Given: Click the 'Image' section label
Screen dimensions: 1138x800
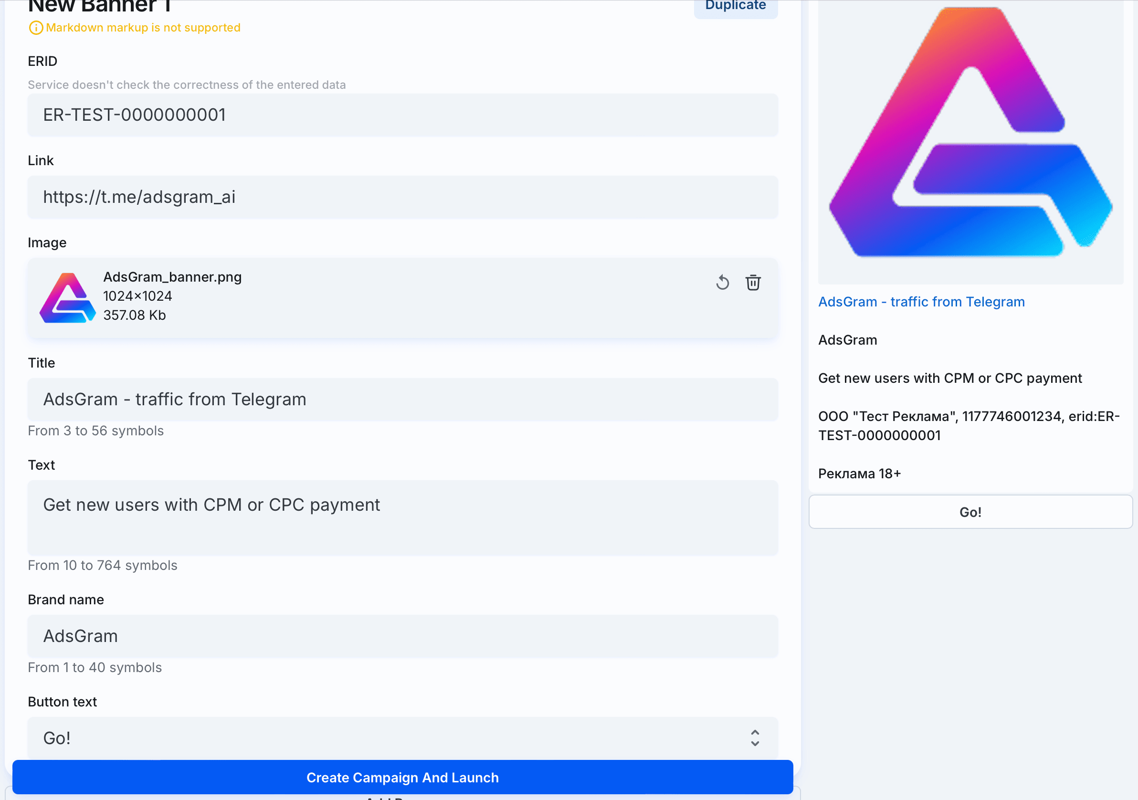Looking at the screenshot, I should [x=47, y=243].
